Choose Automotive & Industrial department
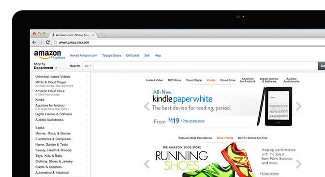Screen dimensions: 325x177 [52, 173]
